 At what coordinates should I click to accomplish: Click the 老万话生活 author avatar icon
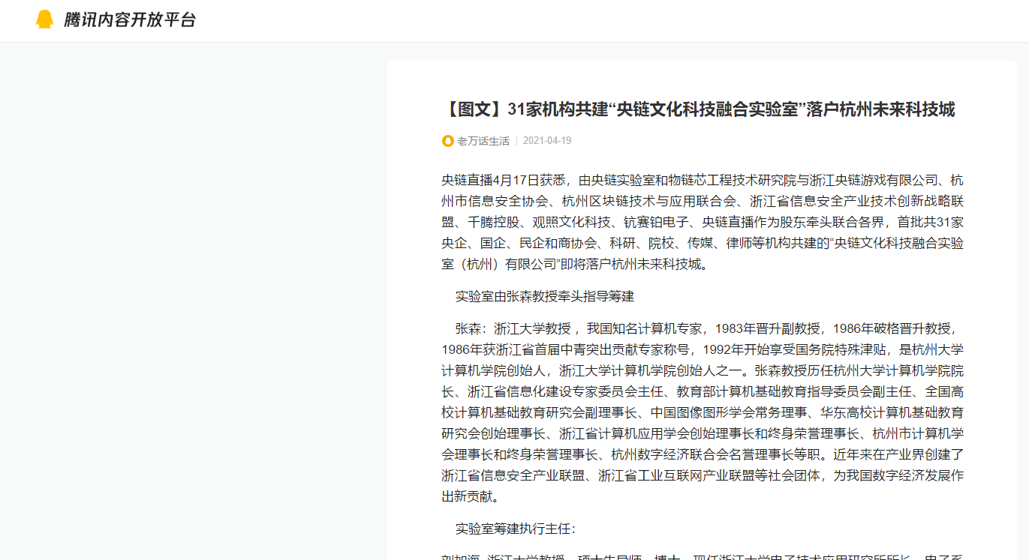[448, 141]
